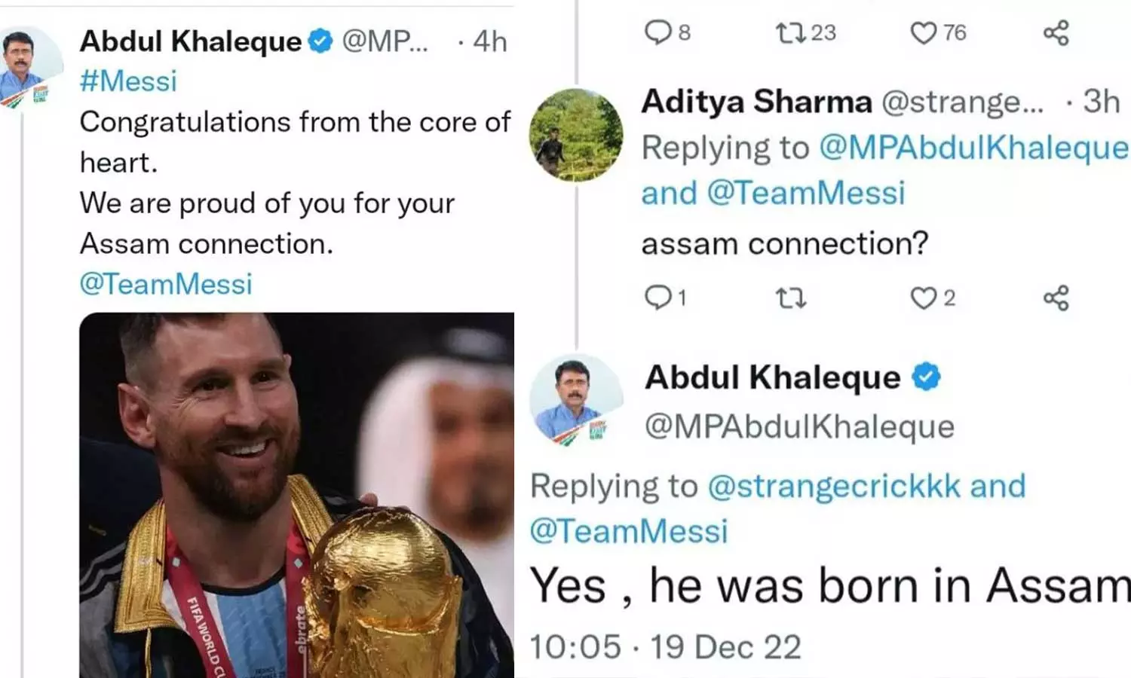Open @MPAbdulKhaleque link in Aditya's reply
Screen dimensions: 1131x678
pyautogui.click(x=973, y=148)
